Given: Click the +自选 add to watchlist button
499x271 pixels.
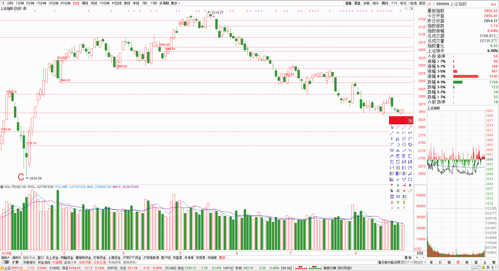Looking at the screenshot, I should pyautogui.click(x=413, y=3).
